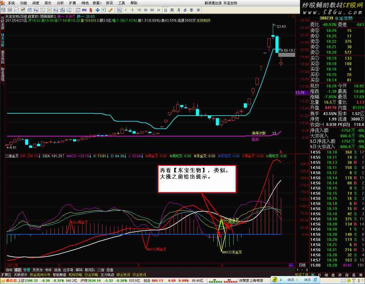Image resolution: width=365 pixels, height=284 pixels.
Task: Click the candlestick chart toolbar icon
Action: 23,10
